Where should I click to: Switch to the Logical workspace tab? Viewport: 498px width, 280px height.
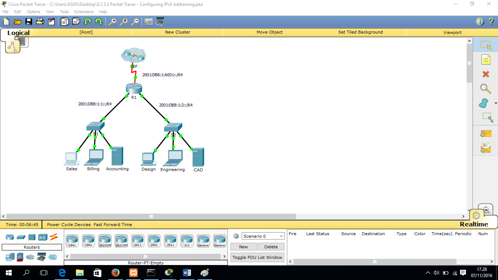[x=18, y=33]
